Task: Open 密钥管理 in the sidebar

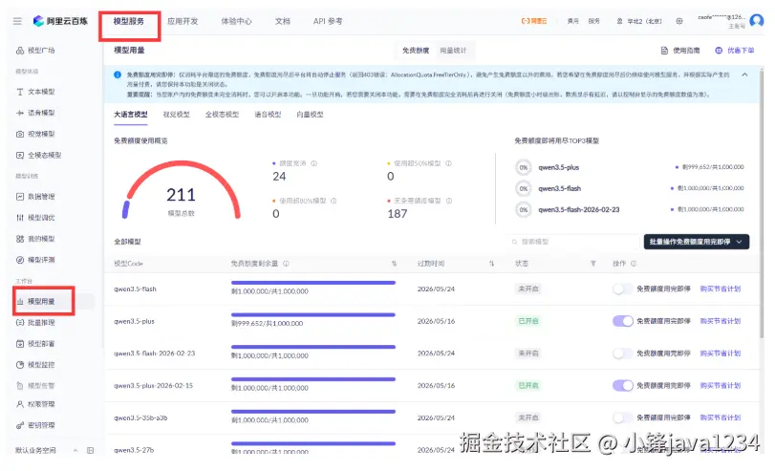Action: point(35,425)
